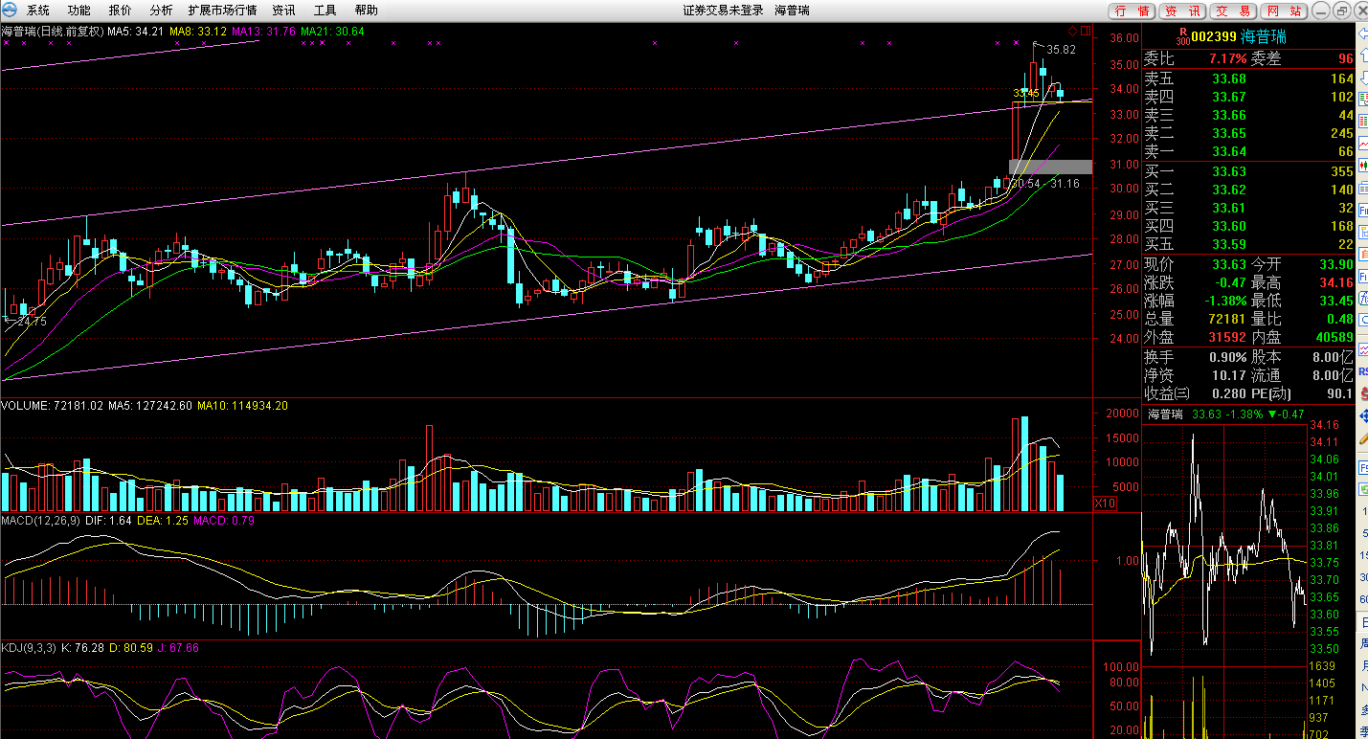This screenshot has height=739, width=1368.
Task: Click the 委比 7.17% value
Action: click(1227, 59)
